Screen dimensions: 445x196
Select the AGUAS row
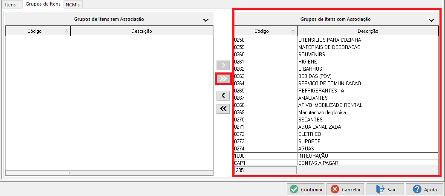coord(336,148)
